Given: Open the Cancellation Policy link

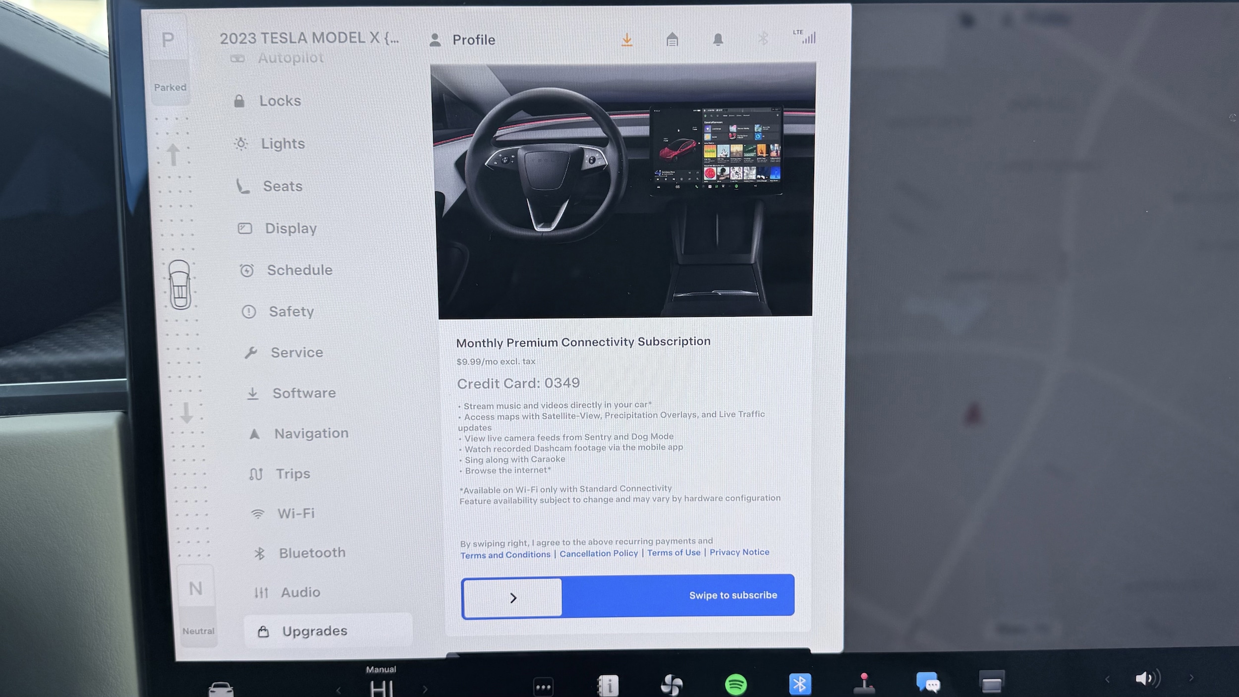Looking at the screenshot, I should point(599,553).
